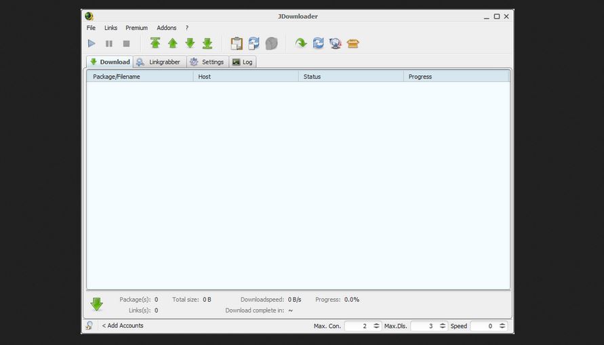Click the 'Links(s):' label
This screenshot has width=604, height=345.
click(x=140, y=310)
